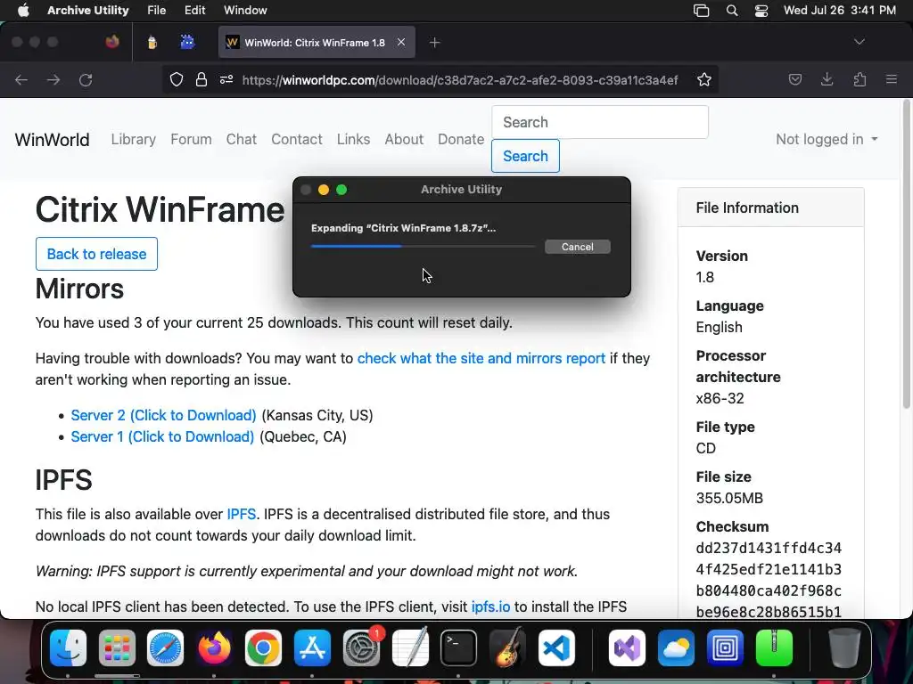Image resolution: width=913 pixels, height=684 pixels.
Task: Open GarageBand from the Dock
Action: click(x=507, y=647)
